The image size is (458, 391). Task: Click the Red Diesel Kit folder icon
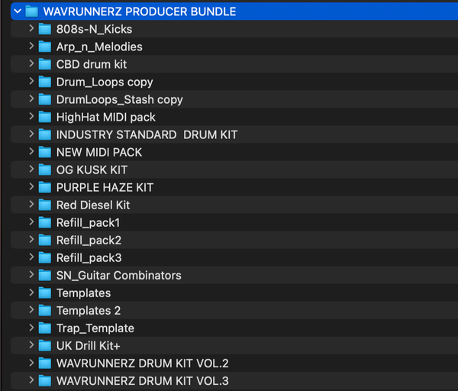[45, 205]
